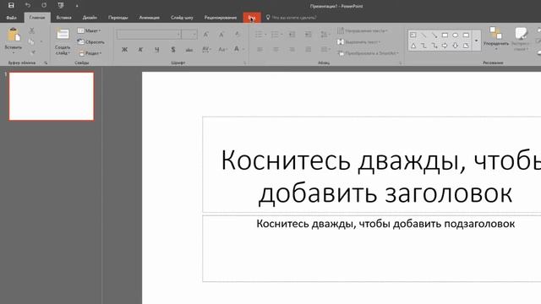The height and width of the screenshot is (304, 541).
Task: Open the Файл tab
Action: point(11,18)
